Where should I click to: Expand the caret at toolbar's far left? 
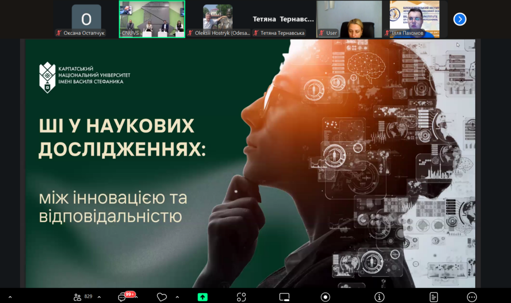click(x=10, y=297)
